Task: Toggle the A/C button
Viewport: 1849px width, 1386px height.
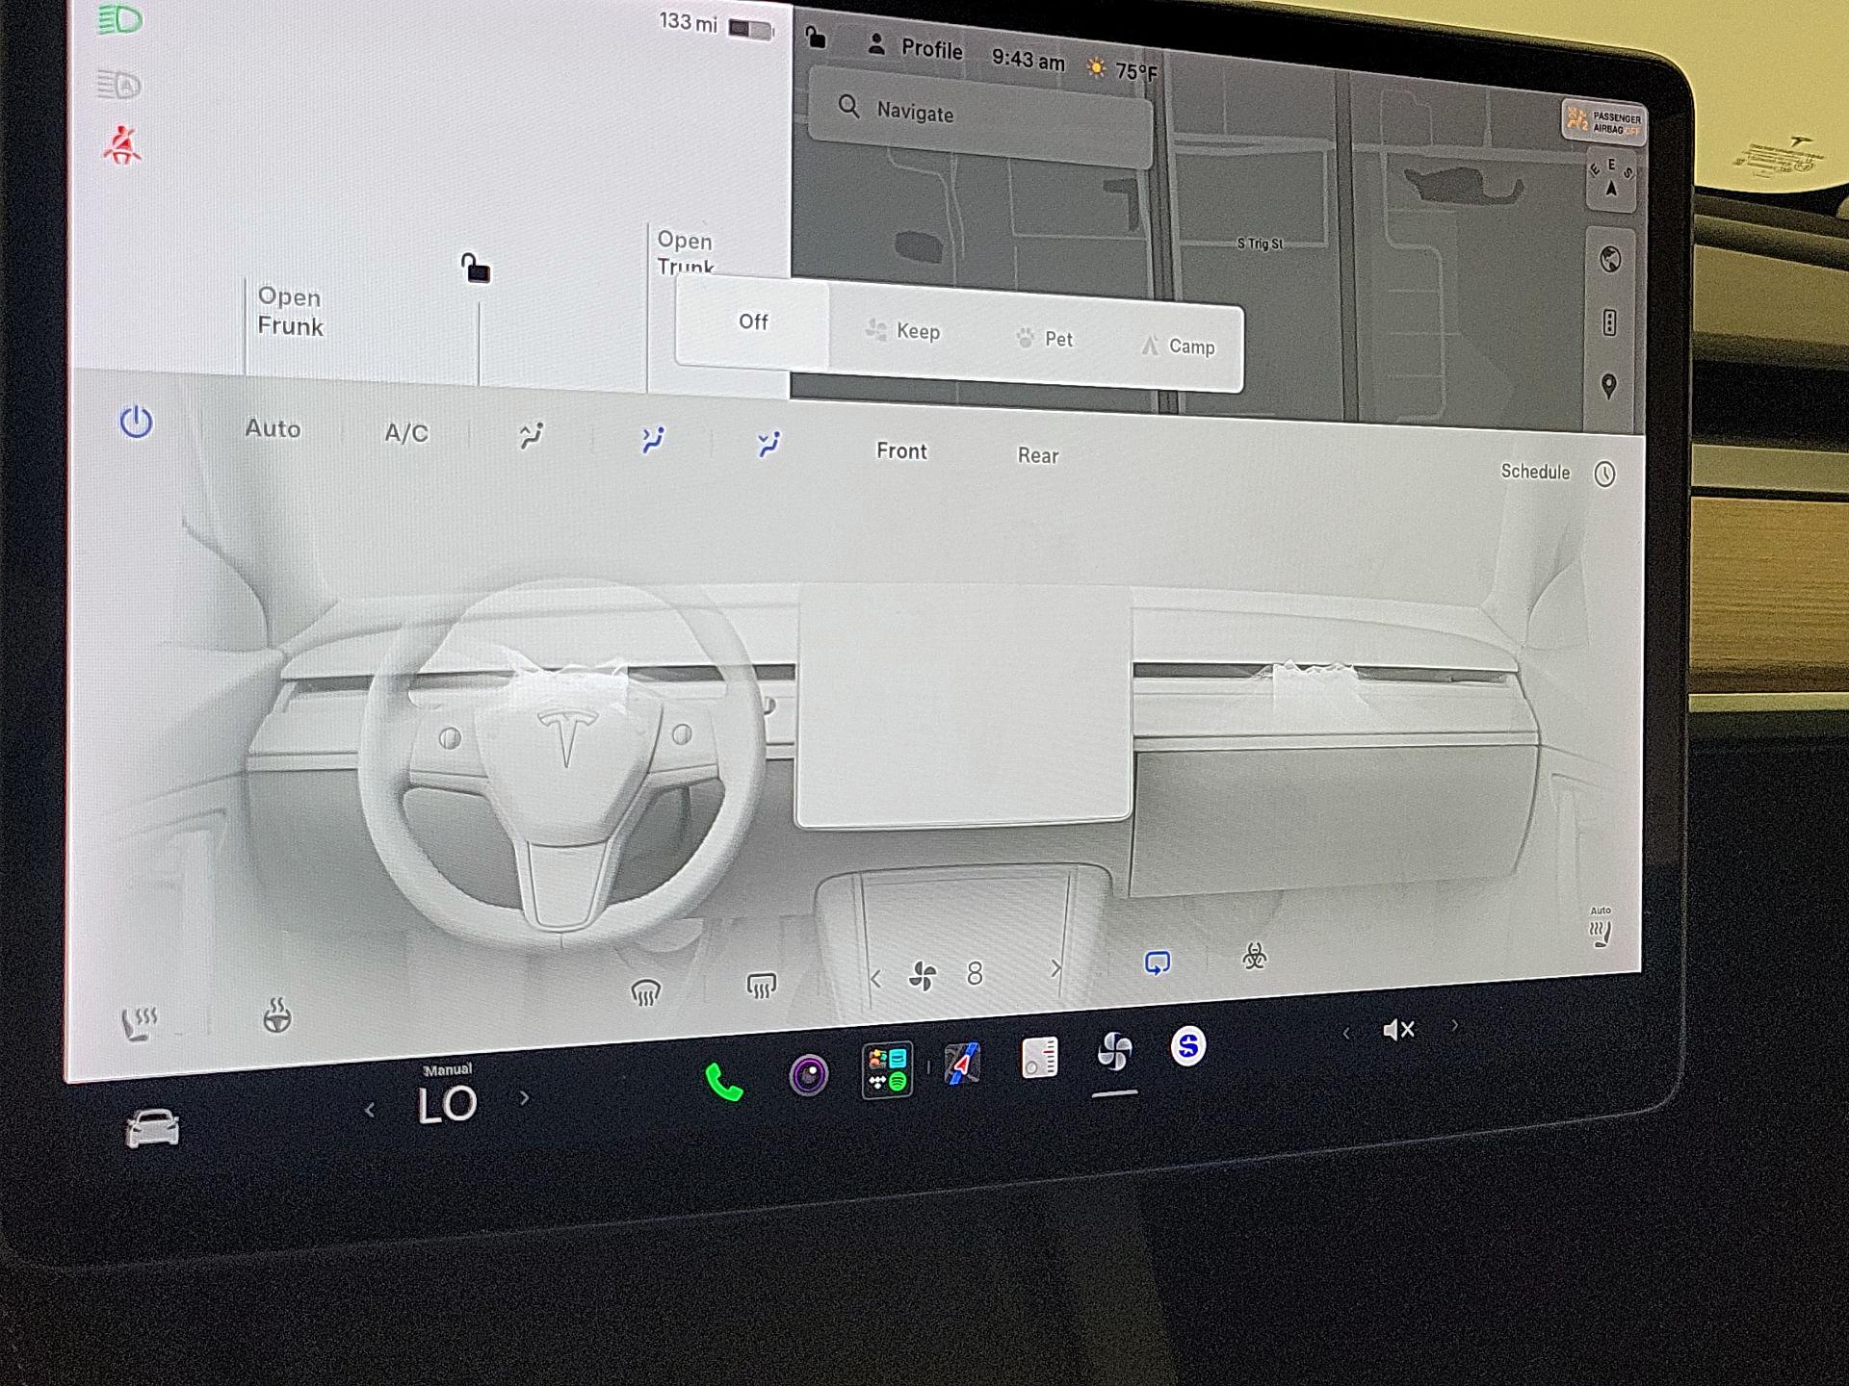Action: point(406,433)
